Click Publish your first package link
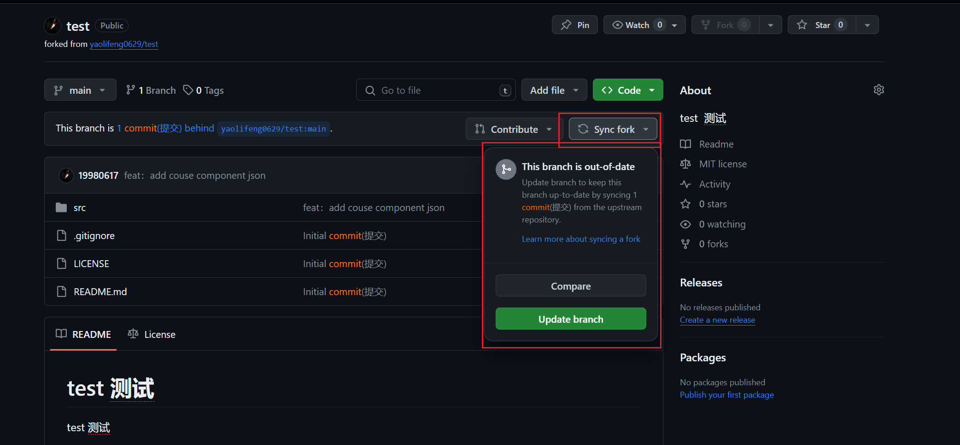The width and height of the screenshot is (960, 445). pos(726,395)
